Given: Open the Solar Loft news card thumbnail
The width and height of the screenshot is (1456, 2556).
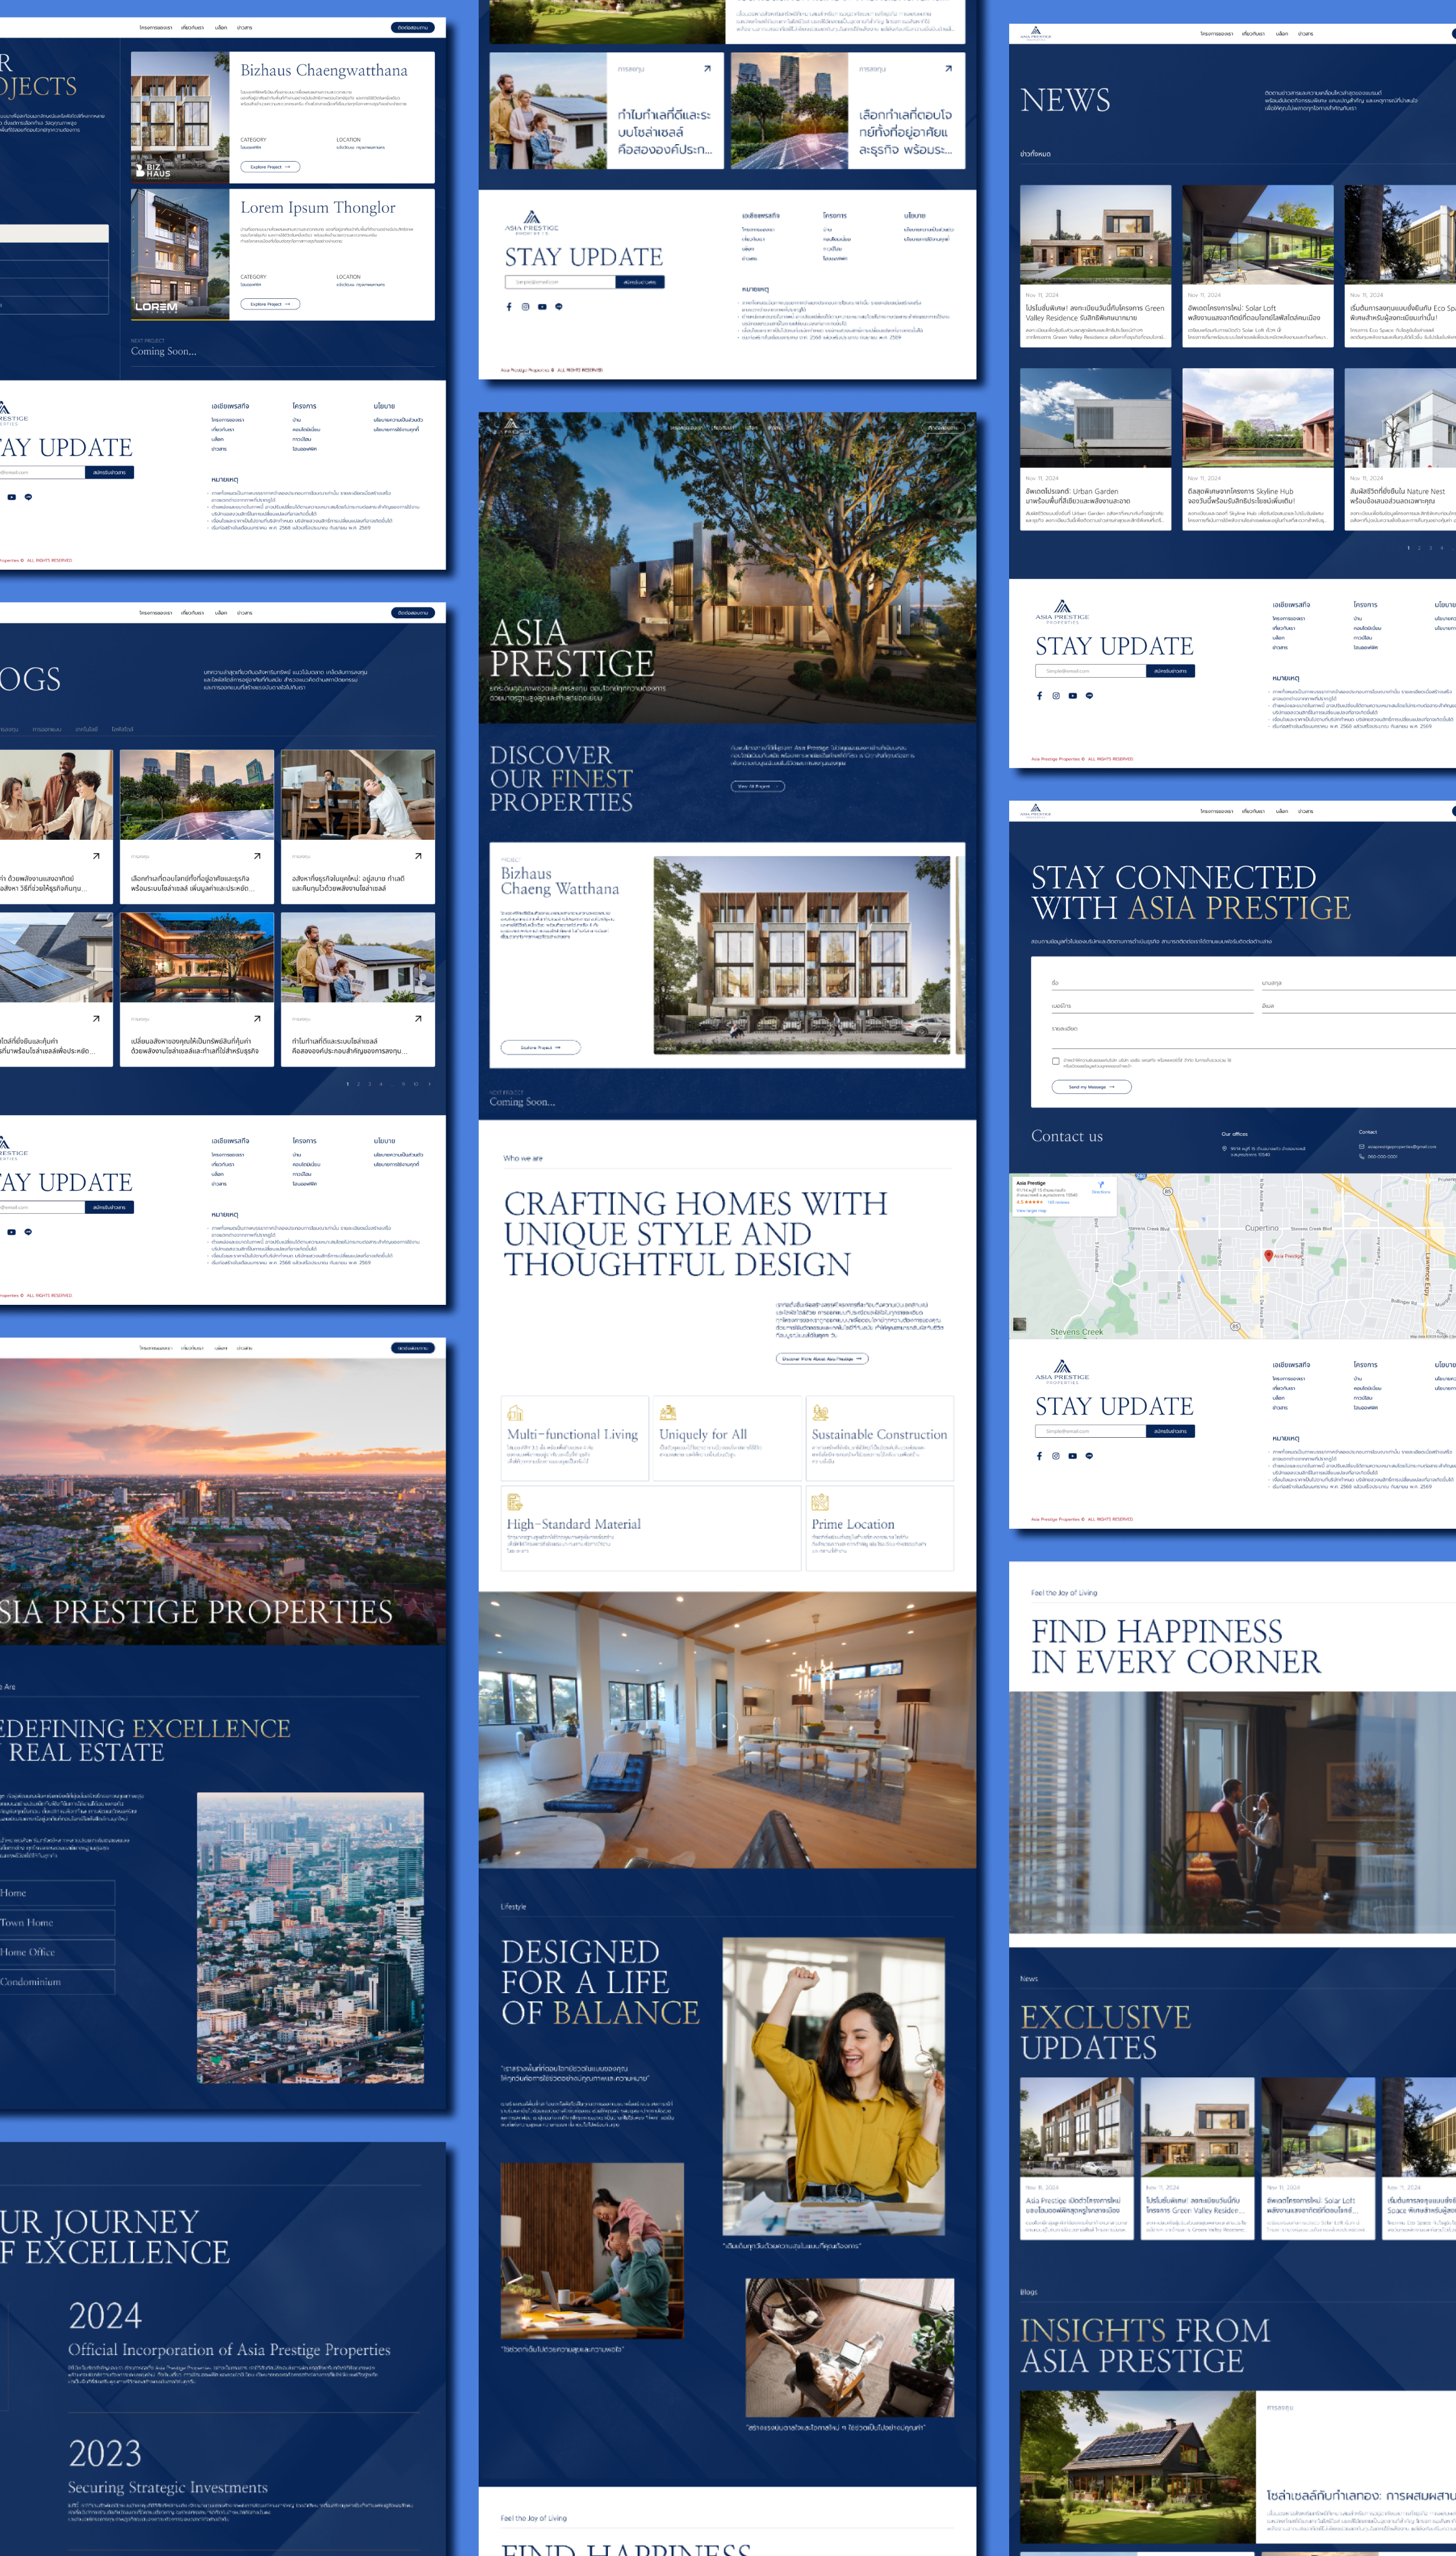Looking at the screenshot, I should 1257,234.
